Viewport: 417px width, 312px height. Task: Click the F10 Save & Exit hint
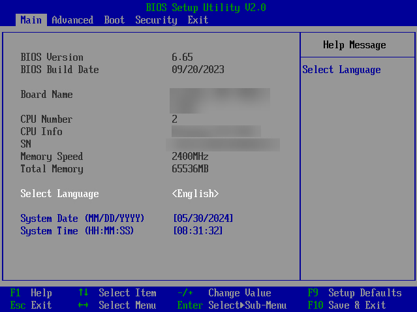[347, 305]
